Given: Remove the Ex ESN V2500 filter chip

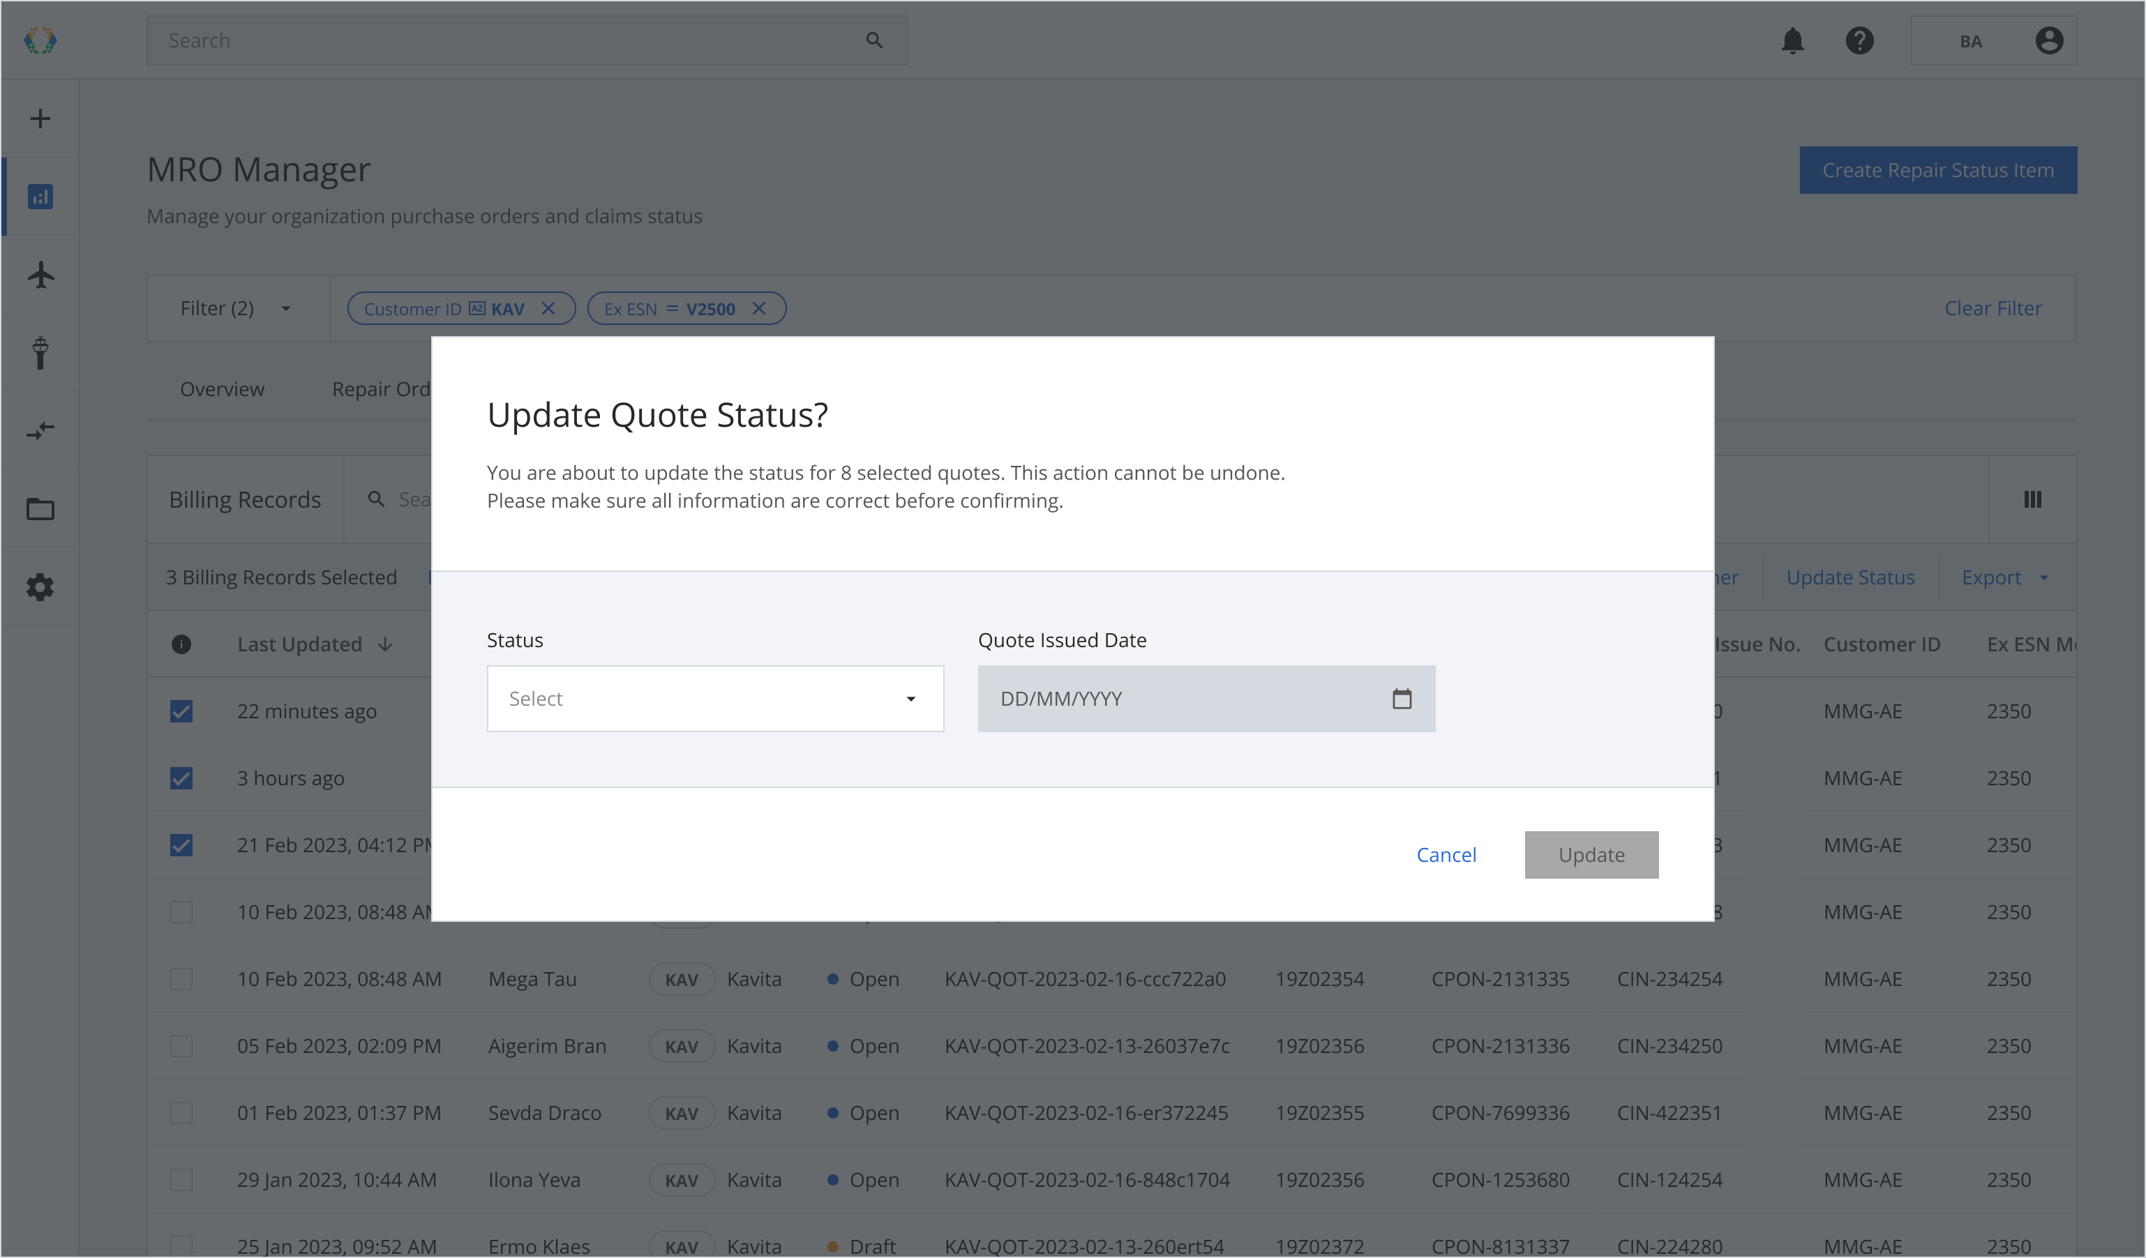Looking at the screenshot, I should tap(759, 308).
